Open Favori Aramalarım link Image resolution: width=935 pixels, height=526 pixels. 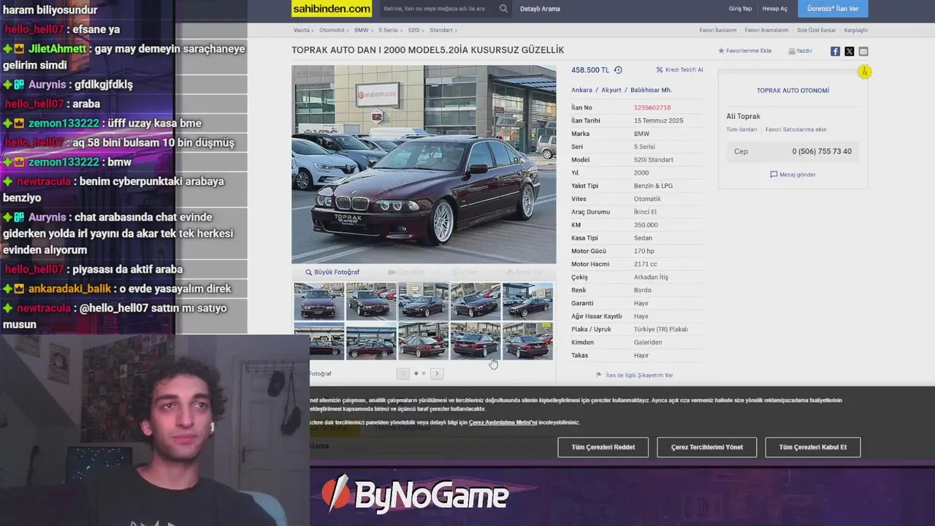point(766,30)
